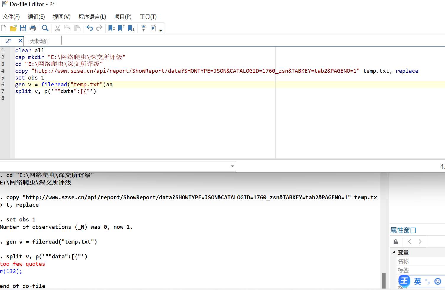This screenshot has height=290, width=445.
Task: Toggle bookmark with the bookmark plus-minus icon
Action: point(111,28)
